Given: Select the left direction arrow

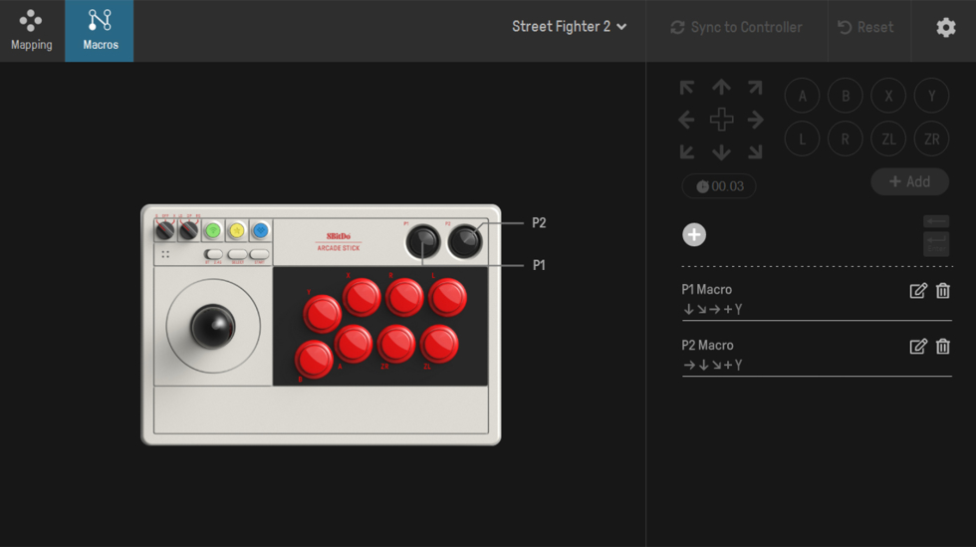Looking at the screenshot, I should (x=686, y=120).
